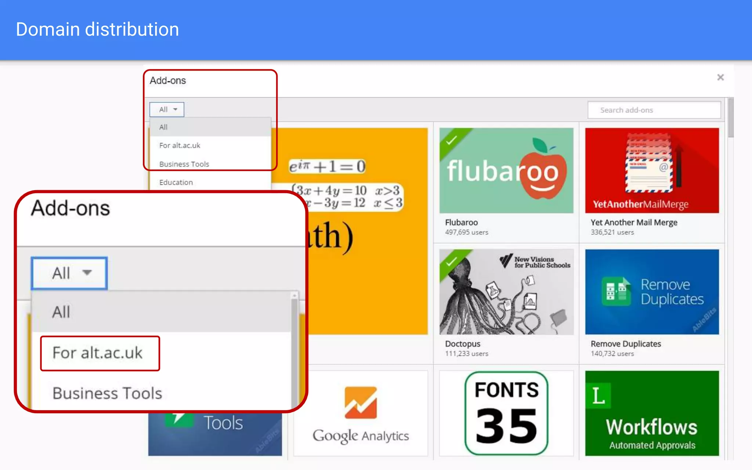Click the Google Analytics chart icon
Screen dimensions: 752x470
361,402
